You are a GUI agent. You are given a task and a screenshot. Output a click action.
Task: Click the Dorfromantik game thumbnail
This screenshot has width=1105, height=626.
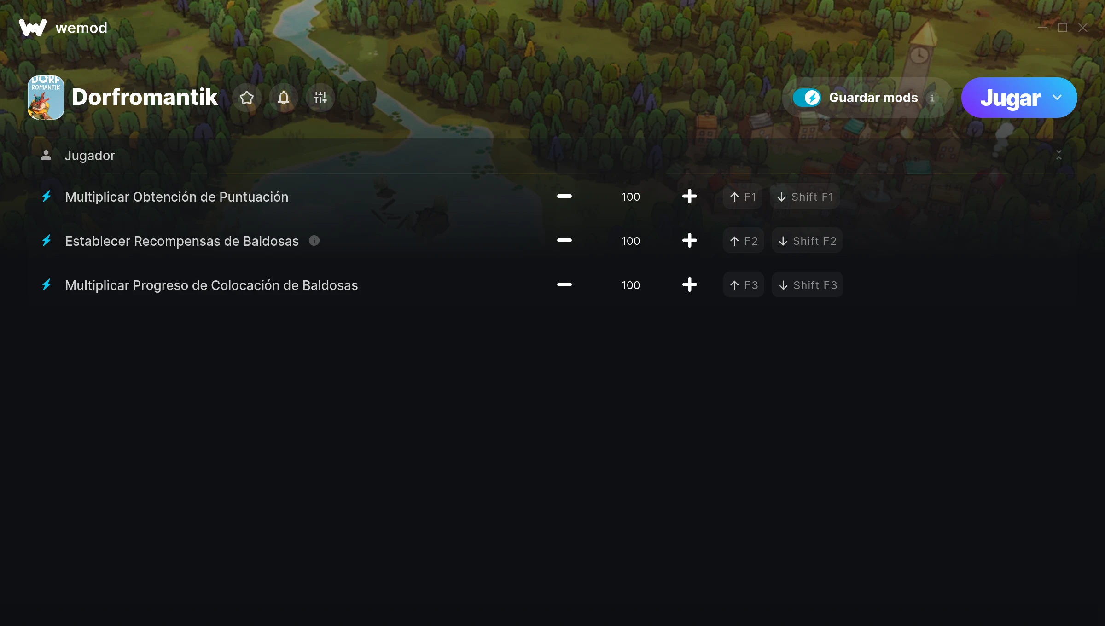pyautogui.click(x=46, y=98)
